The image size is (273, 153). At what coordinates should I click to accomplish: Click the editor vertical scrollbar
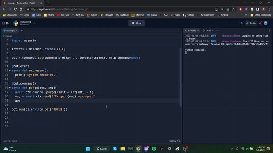[180, 77]
